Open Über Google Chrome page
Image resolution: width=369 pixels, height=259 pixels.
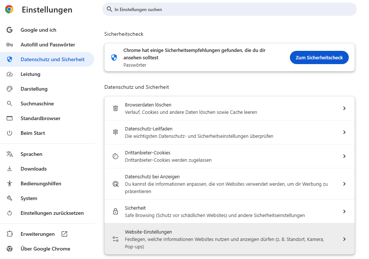click(45, 249)
